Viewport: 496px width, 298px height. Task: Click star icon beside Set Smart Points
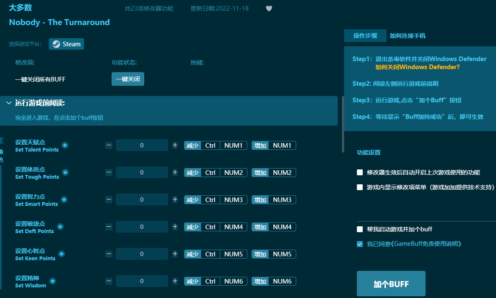tap(64, 200)
